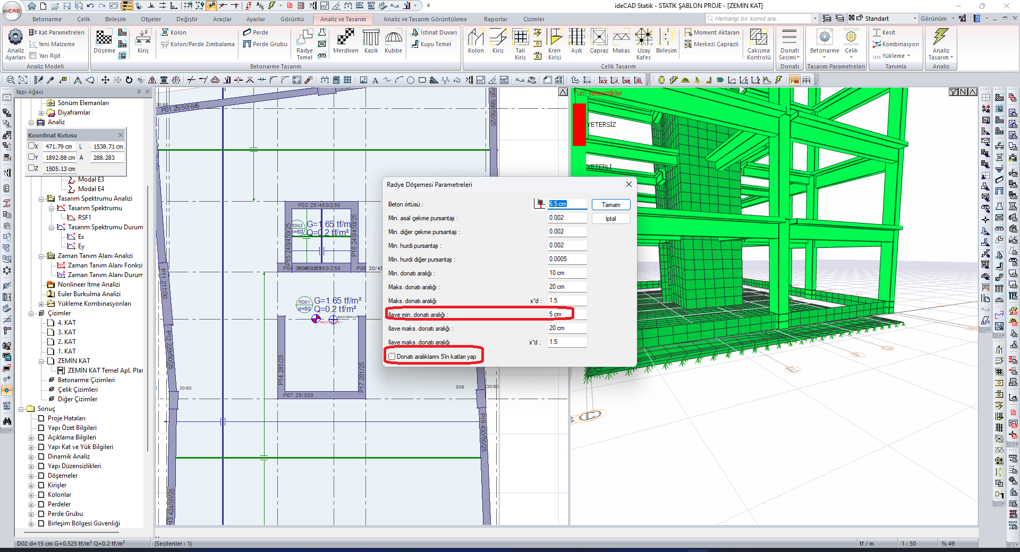Open Analiz Ayarları gear icon

point(15,37)
